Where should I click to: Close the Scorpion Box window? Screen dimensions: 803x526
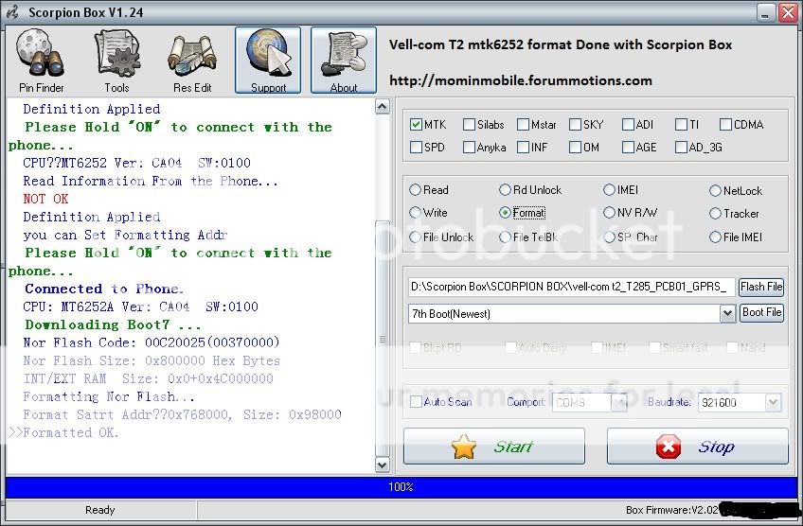pos(787,13)
